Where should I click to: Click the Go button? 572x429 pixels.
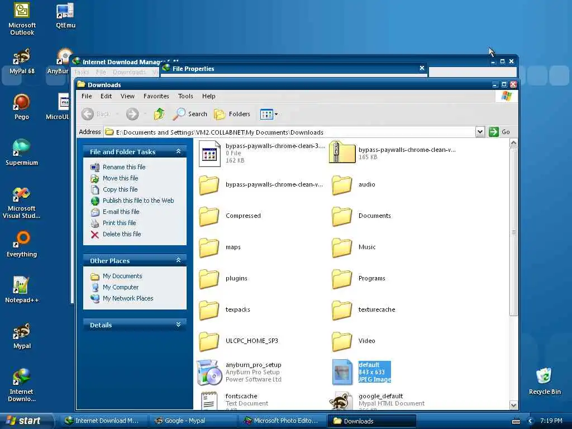(499, 132)
